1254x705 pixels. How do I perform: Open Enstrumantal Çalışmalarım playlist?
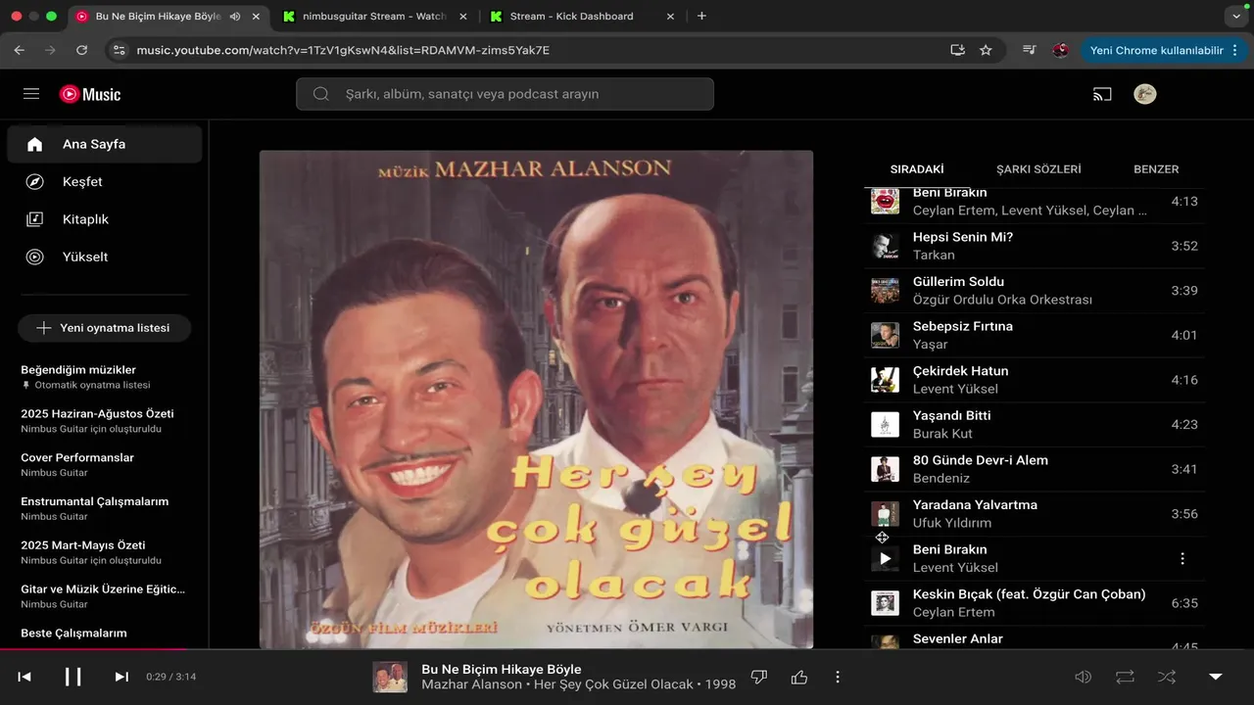(104, 508)
